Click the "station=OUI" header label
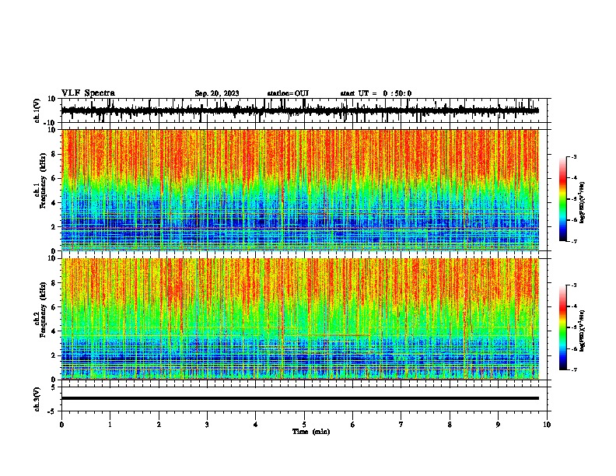Viewport: 616px width, 476px height. pos(288,93)
